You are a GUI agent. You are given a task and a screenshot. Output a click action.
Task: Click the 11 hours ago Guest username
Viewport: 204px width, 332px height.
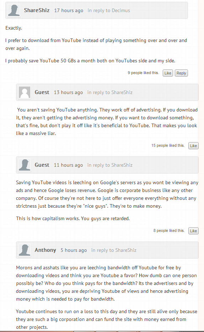(x=42, y=165)
